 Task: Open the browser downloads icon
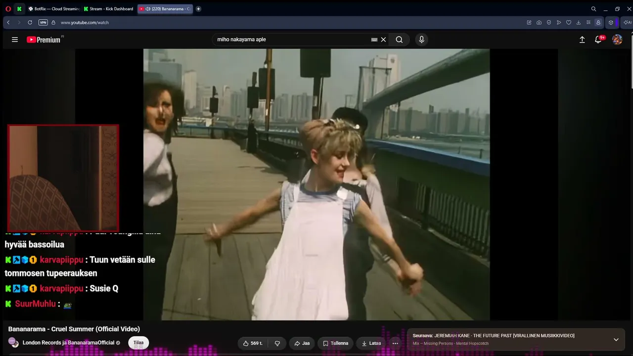tap(579, 22)
